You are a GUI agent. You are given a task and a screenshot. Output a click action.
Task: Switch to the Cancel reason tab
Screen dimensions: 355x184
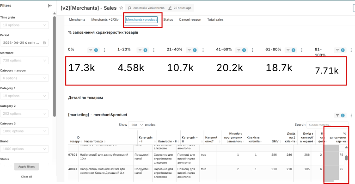coord(190,20)
